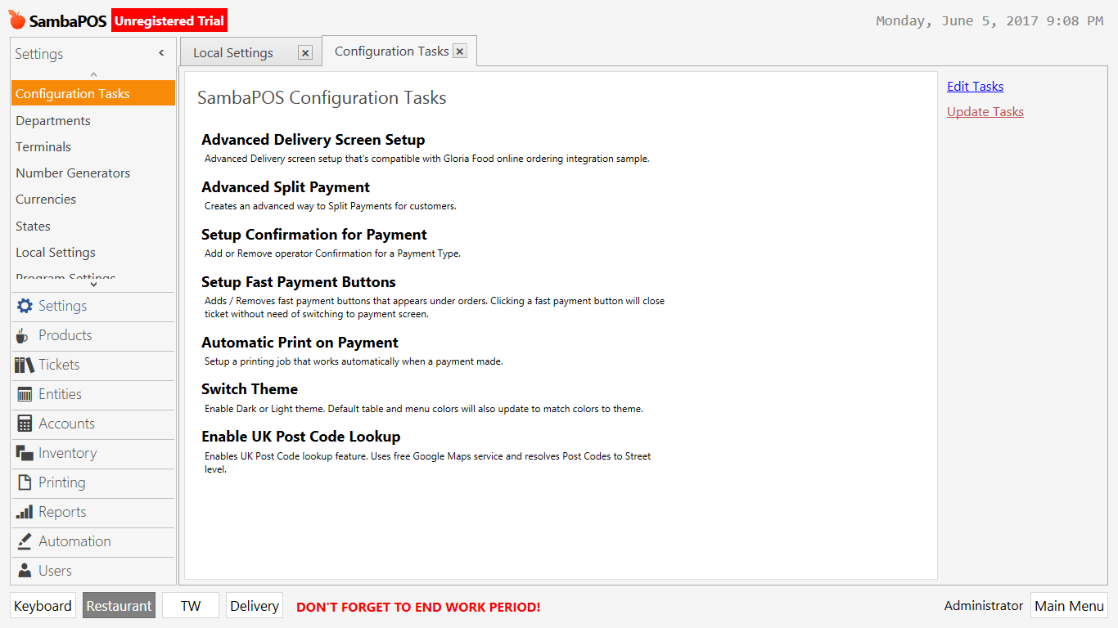Open Number Generators settings
This screenshot has width=1118, height=628.
click(x=93, y=173)
